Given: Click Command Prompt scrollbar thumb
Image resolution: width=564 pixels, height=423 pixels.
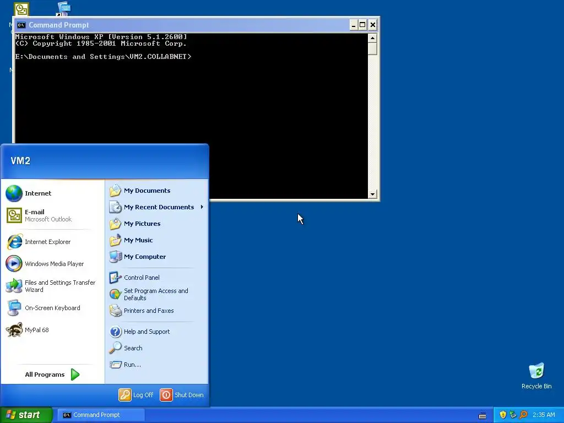Looking at the screenshot, I should click(372, 48).
